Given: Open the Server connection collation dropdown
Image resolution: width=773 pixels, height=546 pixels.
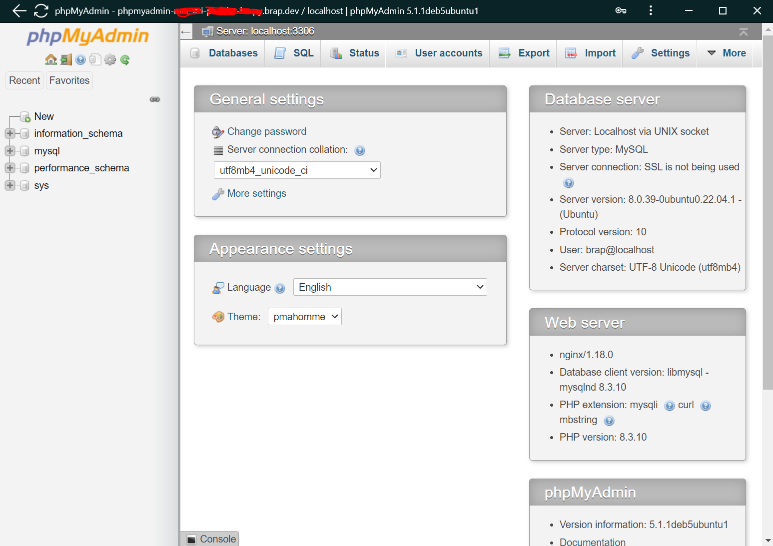Looking at the screenshot, I should (297, 170).
